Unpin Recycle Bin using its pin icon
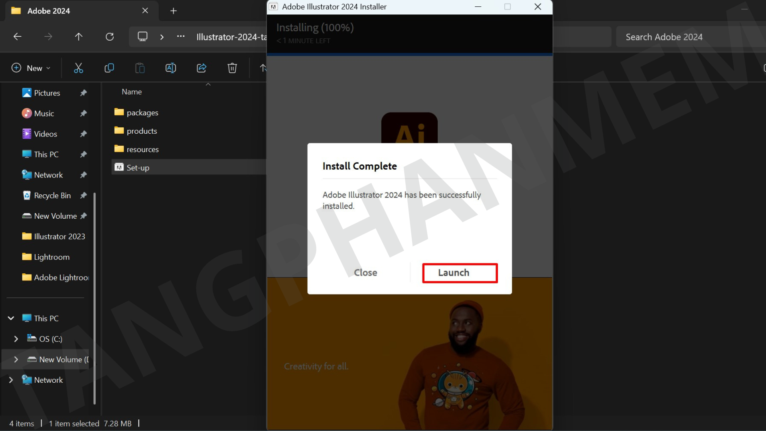Image resolution: width=766 pixels, height=431 pixels. [x=83, y=196]
